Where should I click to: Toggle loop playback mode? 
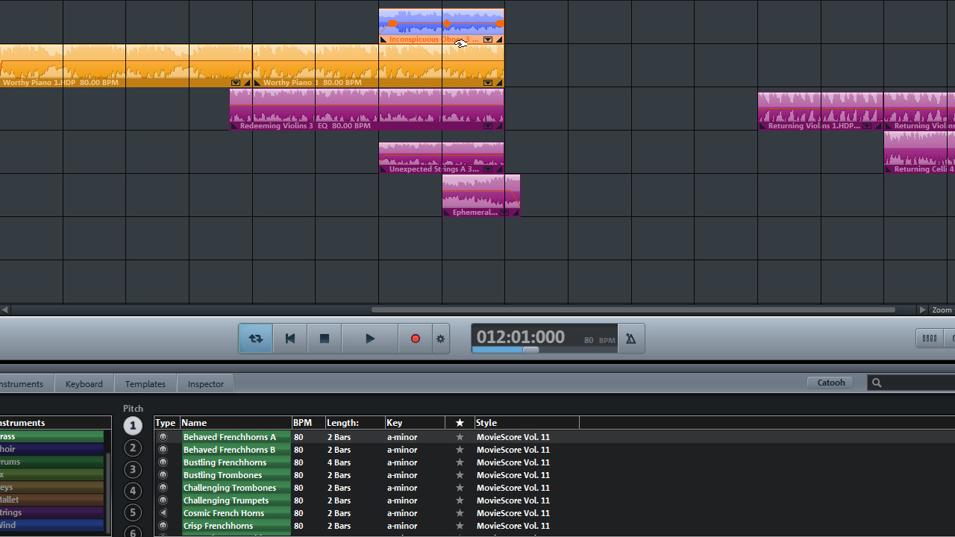255,338
